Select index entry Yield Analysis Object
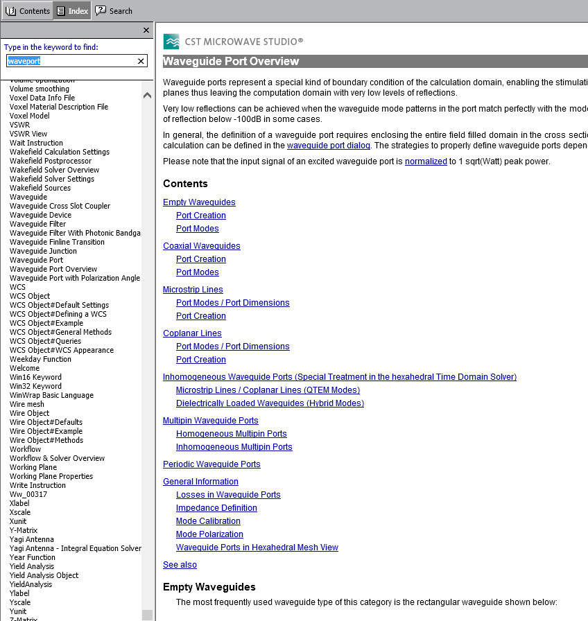This screenshot has width=588, height=621. (44, 575)
